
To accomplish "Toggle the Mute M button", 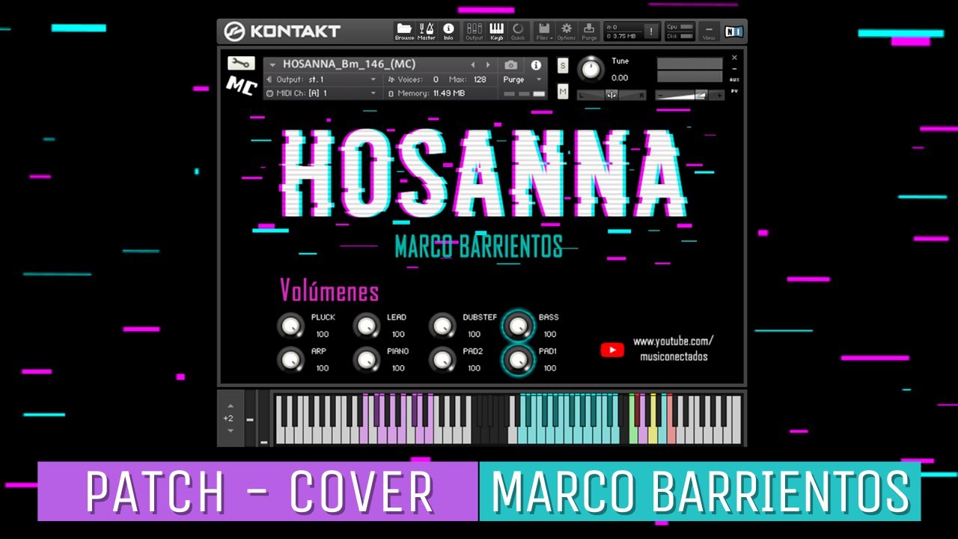I will point(563,91).
